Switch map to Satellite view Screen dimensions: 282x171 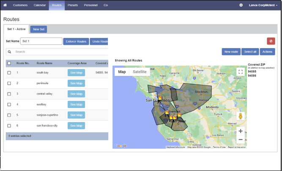pyautogui.click(x=140, y=72)
